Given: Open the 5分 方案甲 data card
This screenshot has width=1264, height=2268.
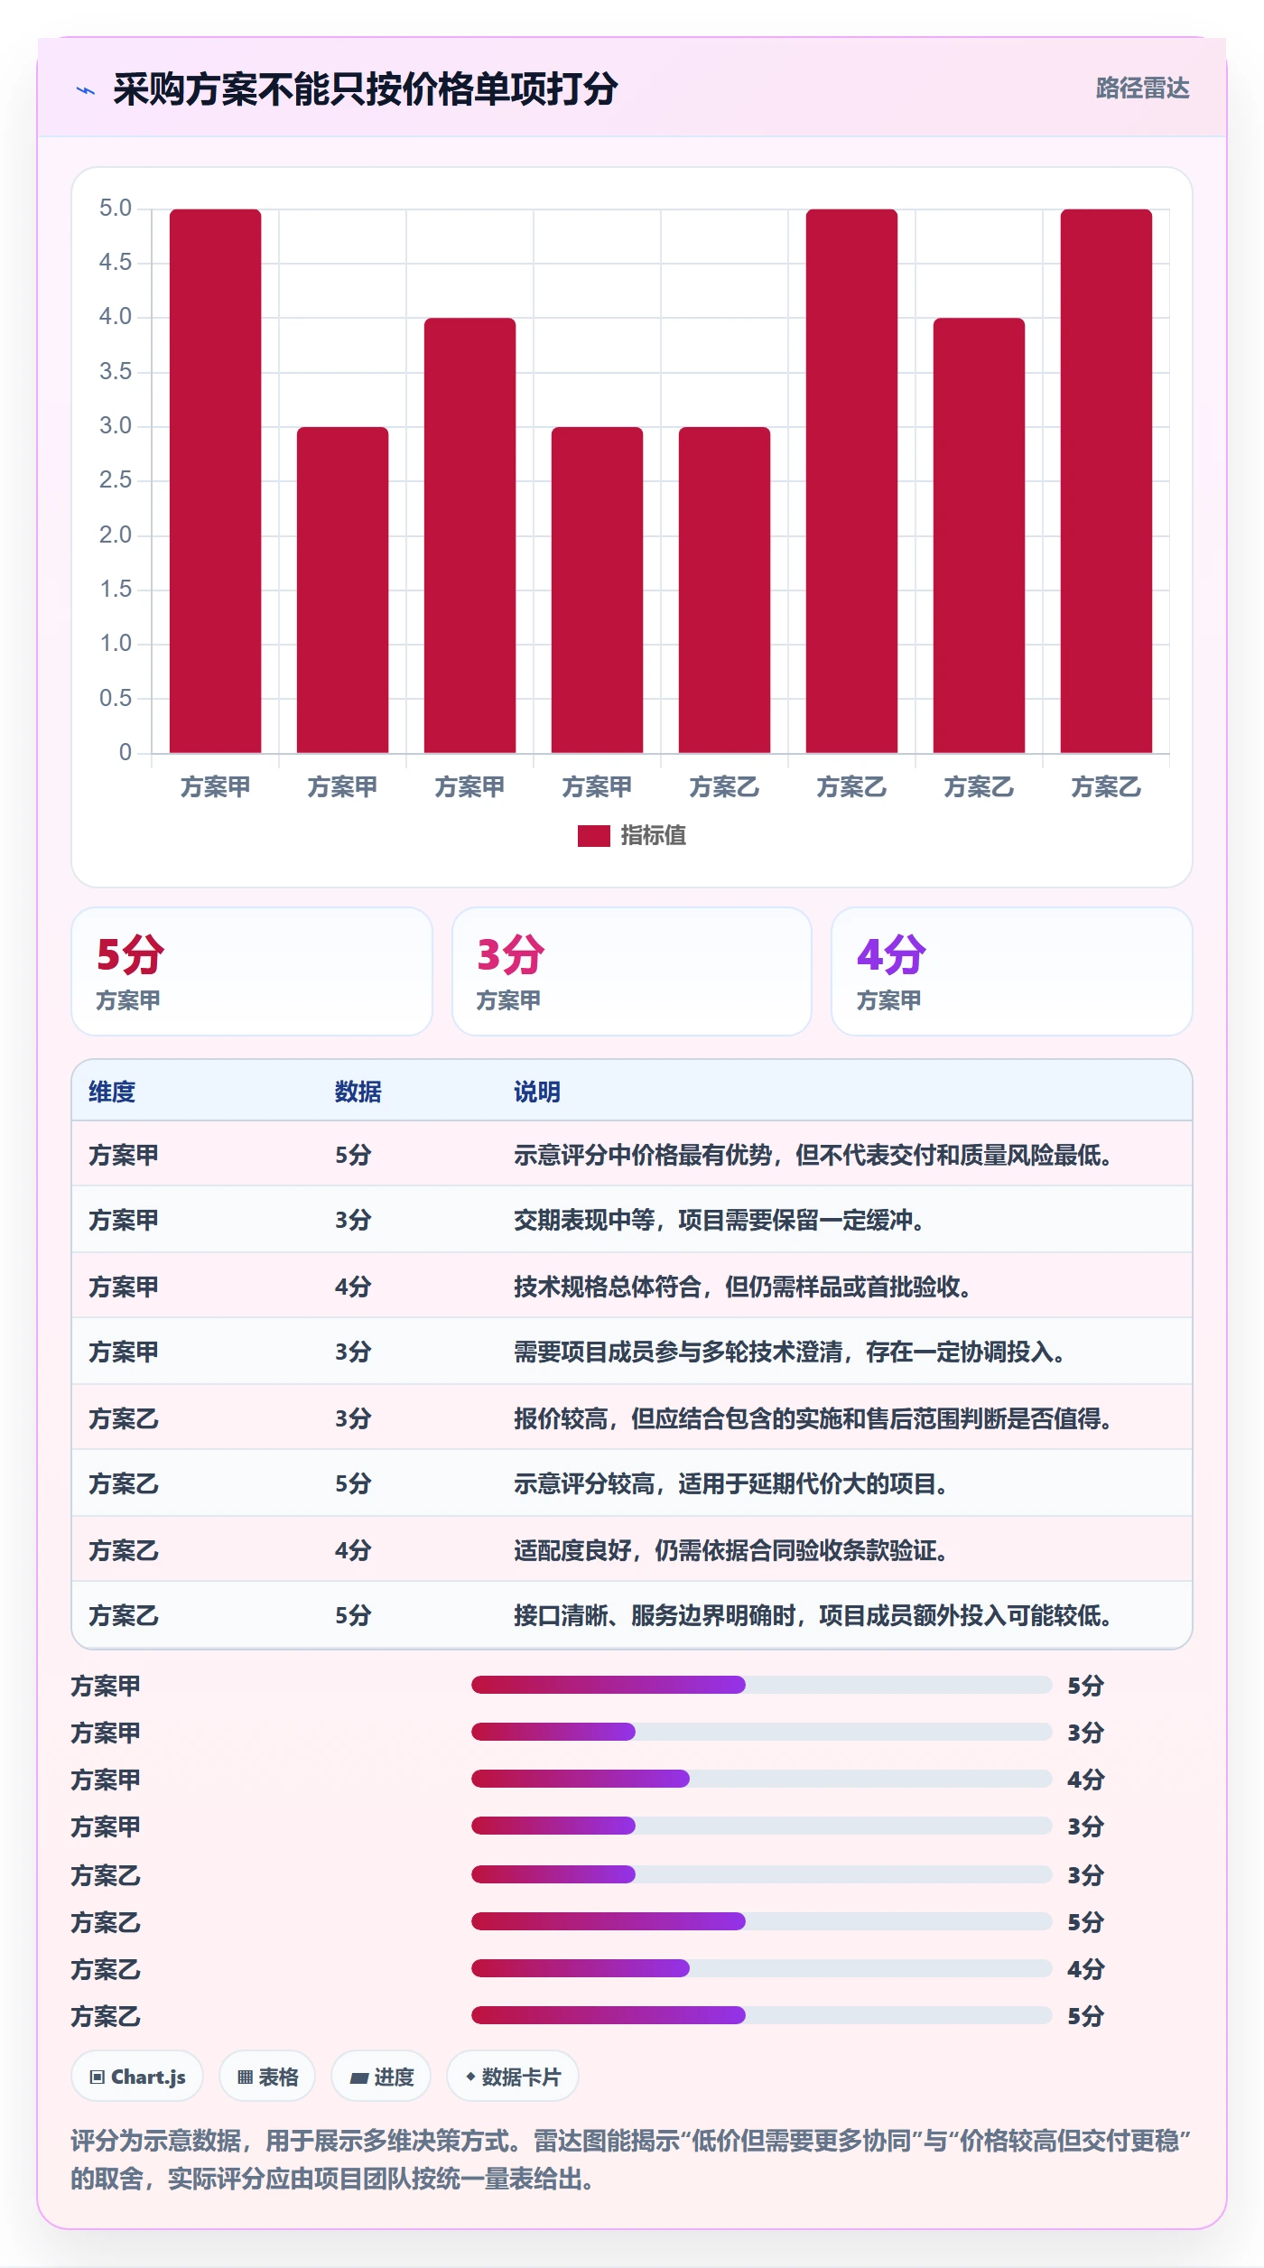Looking at the screenshot, I should point(252,971).
